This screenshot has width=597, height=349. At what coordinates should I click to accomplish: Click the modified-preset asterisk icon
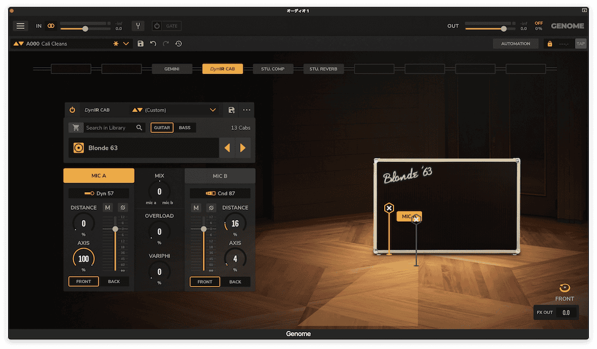coord(116,44)
